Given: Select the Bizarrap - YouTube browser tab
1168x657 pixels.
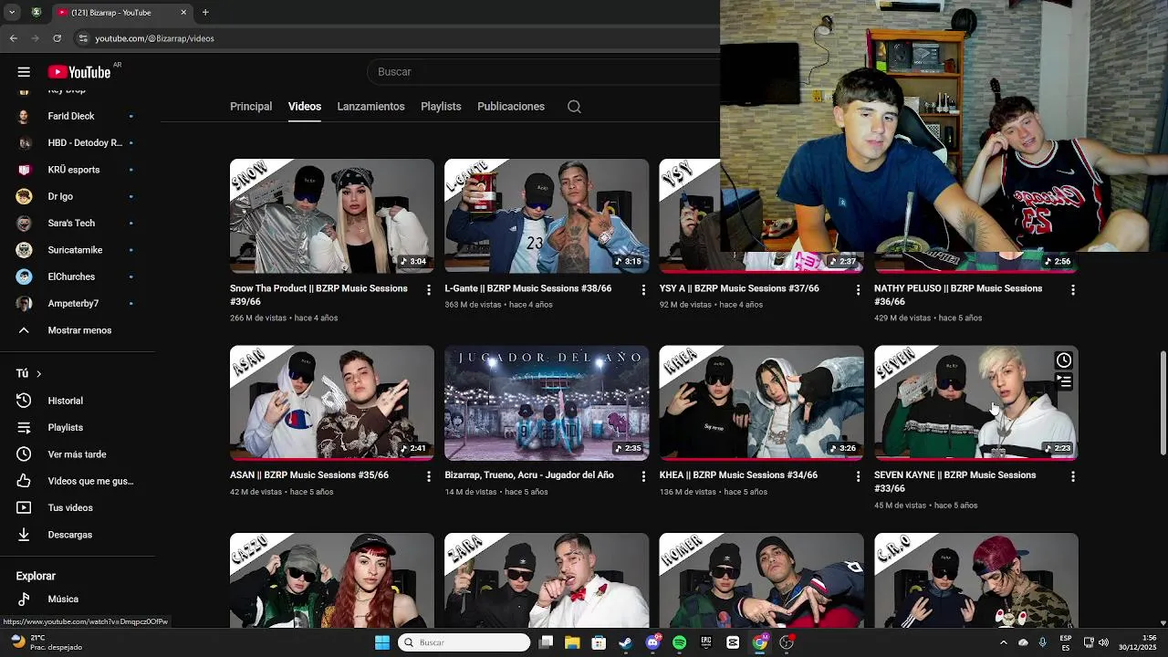Looking at the screenshot, I should [x=120, y=13].
